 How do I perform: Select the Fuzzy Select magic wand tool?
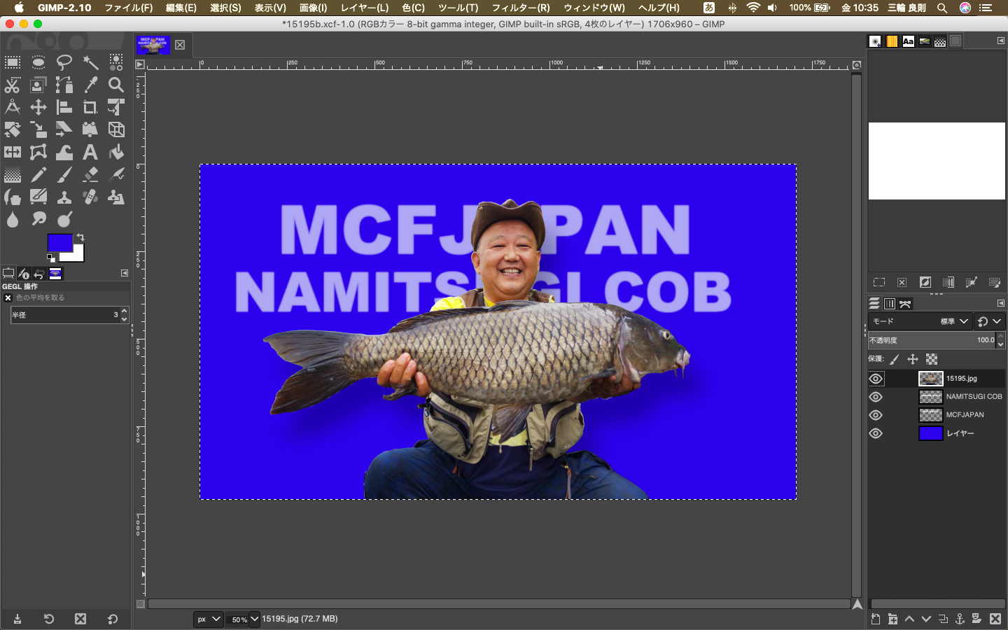tap(90, 62)
